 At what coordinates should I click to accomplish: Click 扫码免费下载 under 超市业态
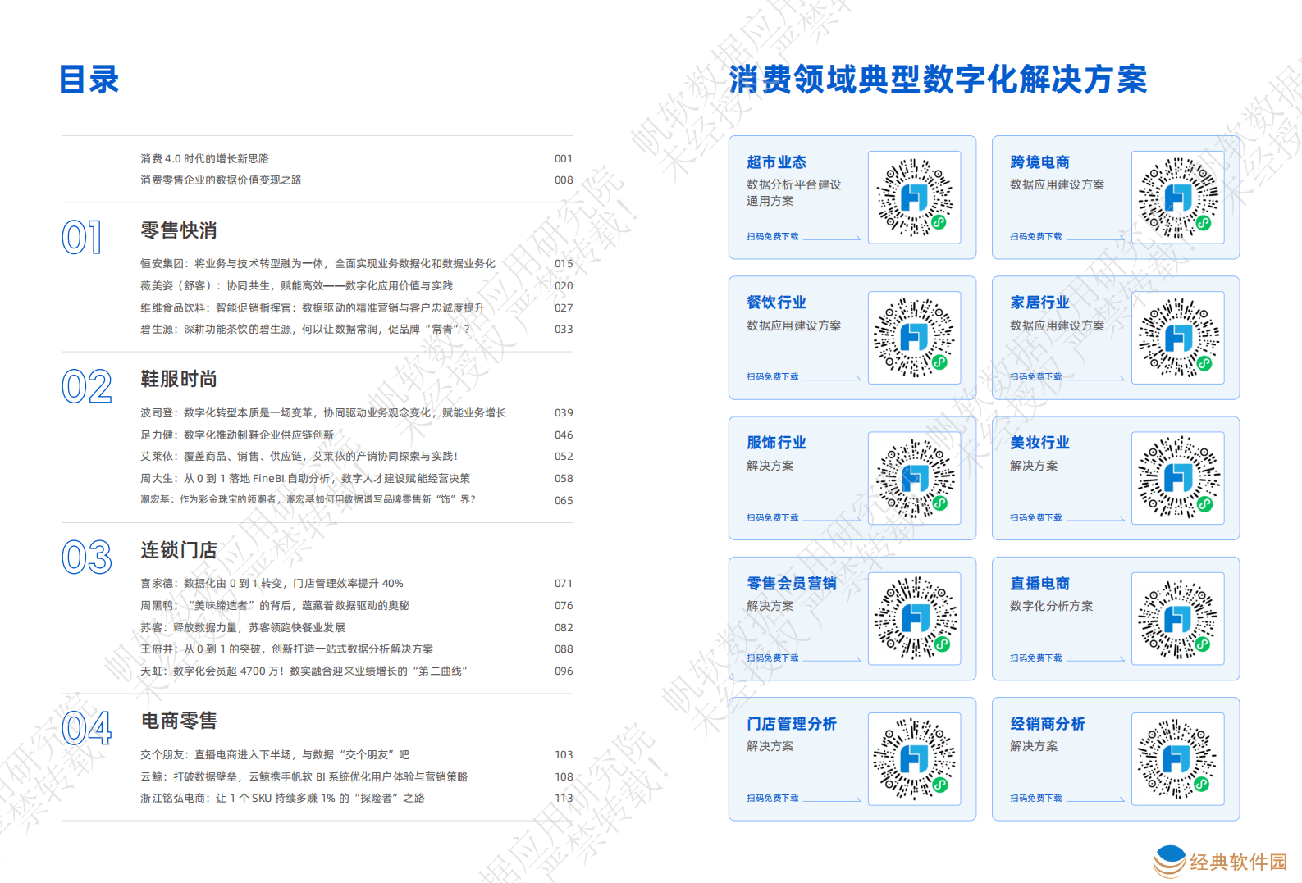tap(772, 236)
